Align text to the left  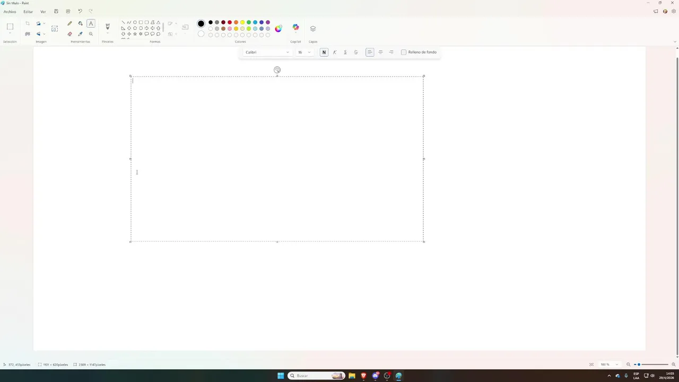(370, 52)
